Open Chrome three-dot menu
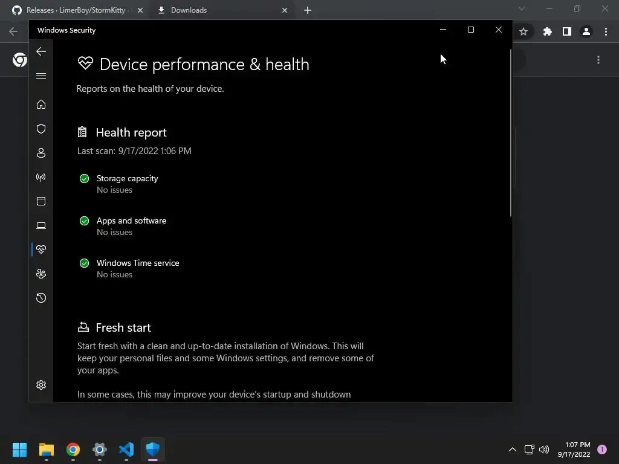Viewport: 619px width, 464px height. pyautogui.click(x=606, y=31)
